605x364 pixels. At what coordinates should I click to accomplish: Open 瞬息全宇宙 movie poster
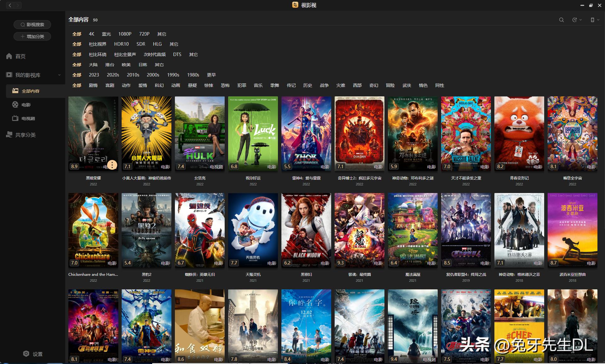572,134
